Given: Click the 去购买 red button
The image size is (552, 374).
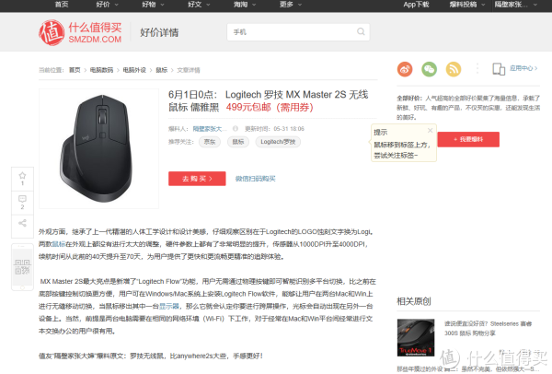Looking at the screenshot, I should [197, 179].
